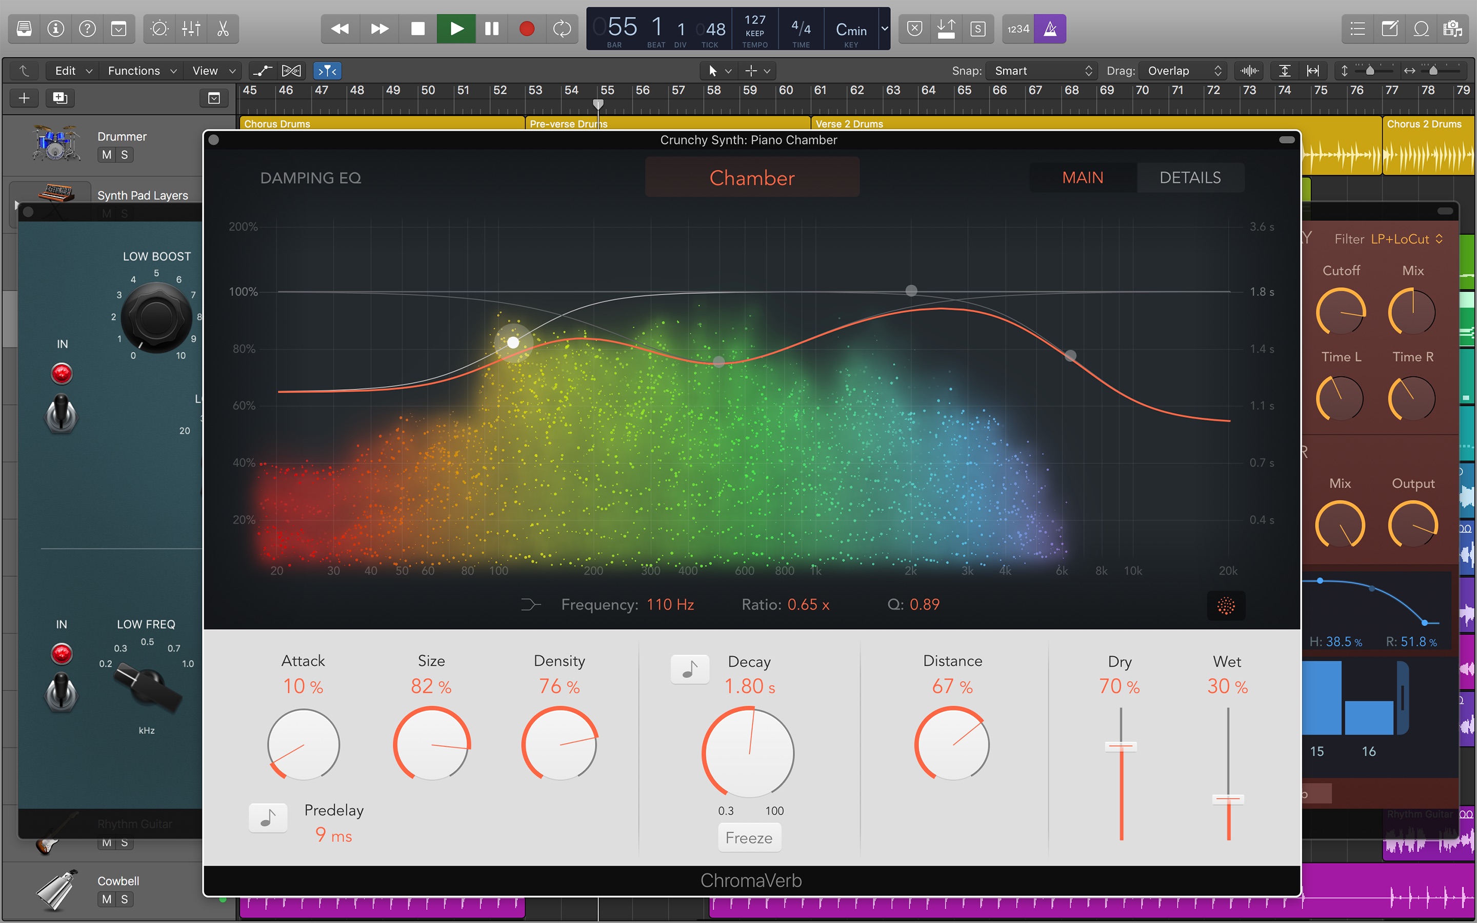This screenshot has width=1477, height=923.
Task: Click the Chorus 2 Drums region
Action: [1428, 145]
